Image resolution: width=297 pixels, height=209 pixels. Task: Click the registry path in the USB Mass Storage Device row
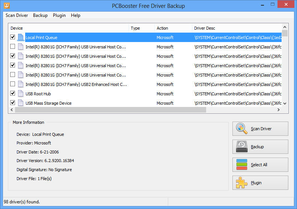coord(238,103)
